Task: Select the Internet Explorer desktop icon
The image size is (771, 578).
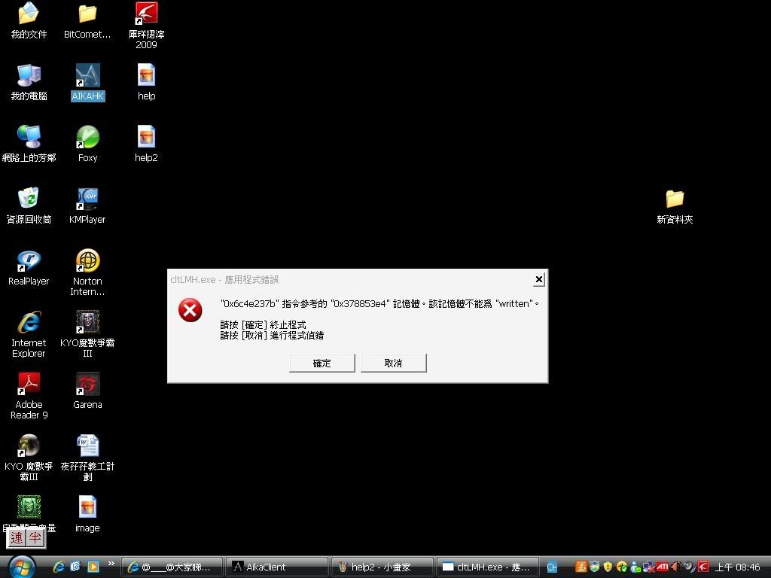Action: (29, 323)
